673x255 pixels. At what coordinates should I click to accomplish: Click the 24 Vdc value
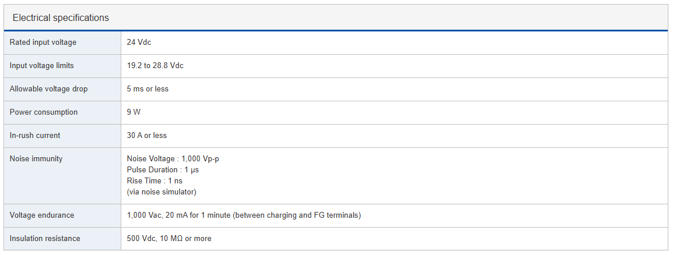139,42
